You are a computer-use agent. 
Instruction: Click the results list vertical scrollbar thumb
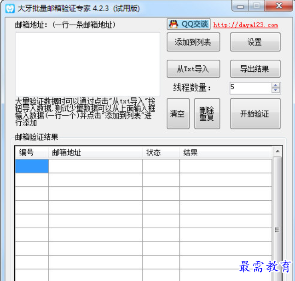point(278,219)
